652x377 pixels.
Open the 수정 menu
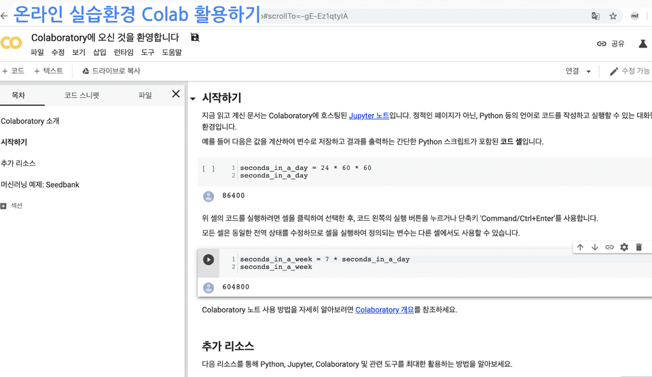58,52
